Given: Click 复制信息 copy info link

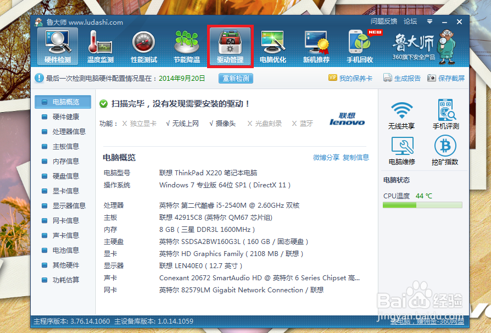Looking at the screenshot, I should [x=356, y=157].
